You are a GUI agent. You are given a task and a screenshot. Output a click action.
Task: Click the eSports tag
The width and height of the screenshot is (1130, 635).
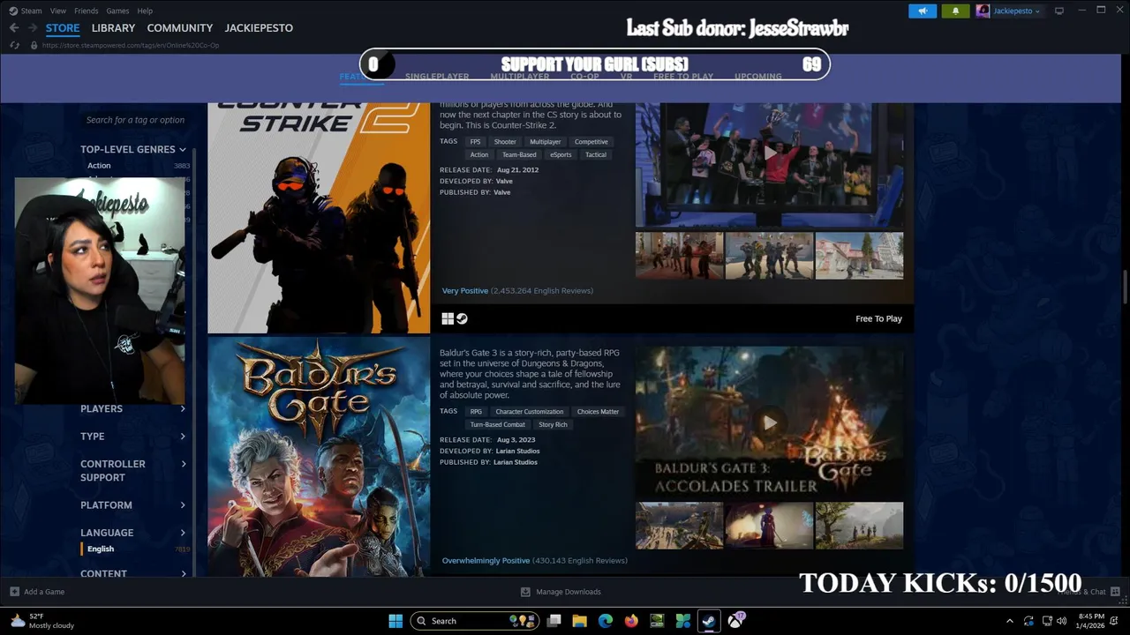tap(561, 154)
